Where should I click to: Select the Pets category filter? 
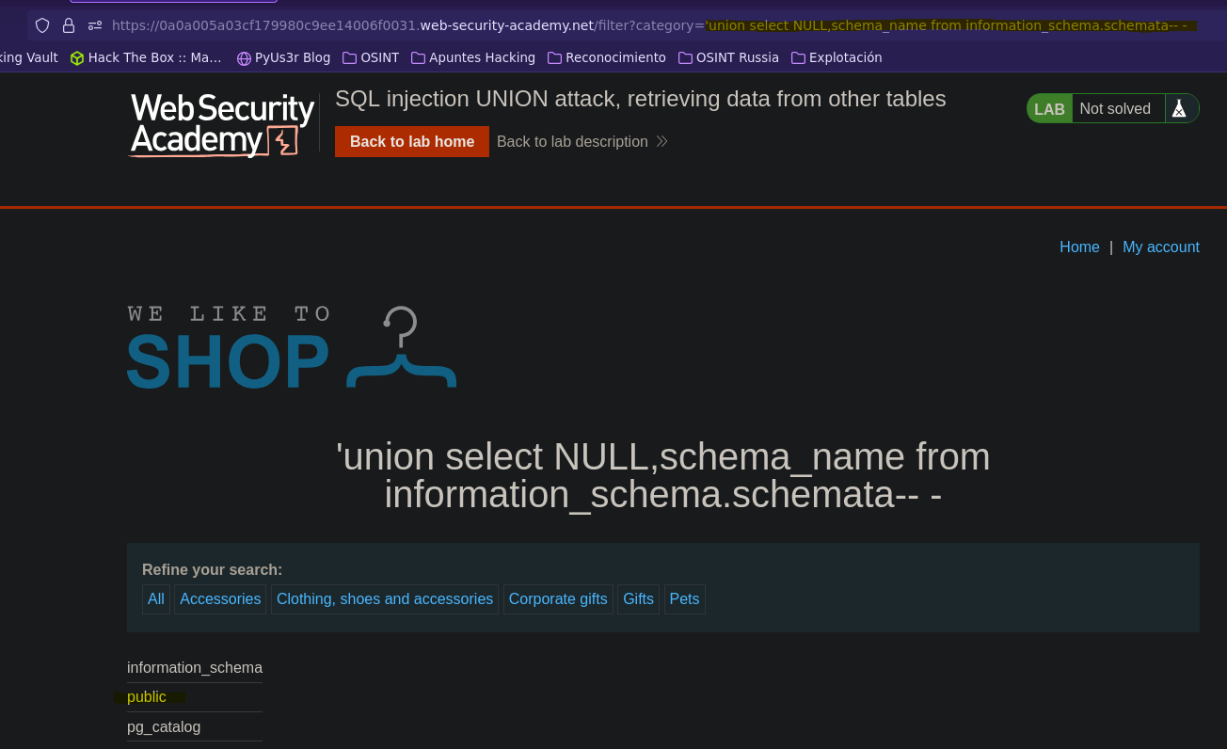pos(684,599)
